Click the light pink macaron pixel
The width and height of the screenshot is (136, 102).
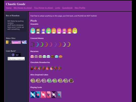point(32,57)
